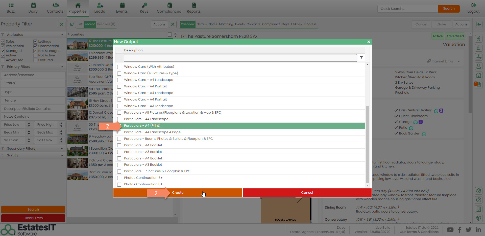Open the Keys module icon
485x236 pixels.
pyautogui.click(x=144, y=5)
